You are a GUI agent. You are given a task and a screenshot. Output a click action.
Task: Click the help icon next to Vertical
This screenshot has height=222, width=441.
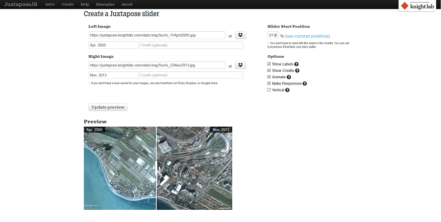(x=287, y=90)
